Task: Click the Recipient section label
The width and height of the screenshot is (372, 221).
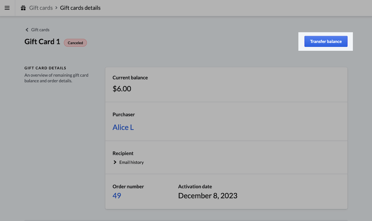Action: [x=123, y=153]
